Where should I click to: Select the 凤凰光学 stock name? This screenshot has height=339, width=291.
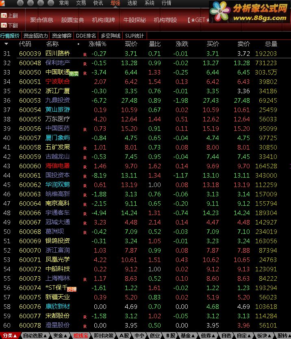pyautogui.click(x=58, y=260)
